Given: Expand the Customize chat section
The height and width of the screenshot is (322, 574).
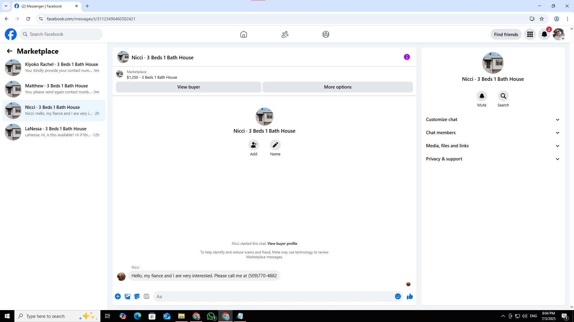Looking at the screenshot, I should point(493,120).
